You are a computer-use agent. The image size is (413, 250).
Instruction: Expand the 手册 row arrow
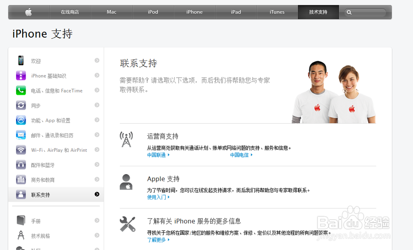point(97,220)
